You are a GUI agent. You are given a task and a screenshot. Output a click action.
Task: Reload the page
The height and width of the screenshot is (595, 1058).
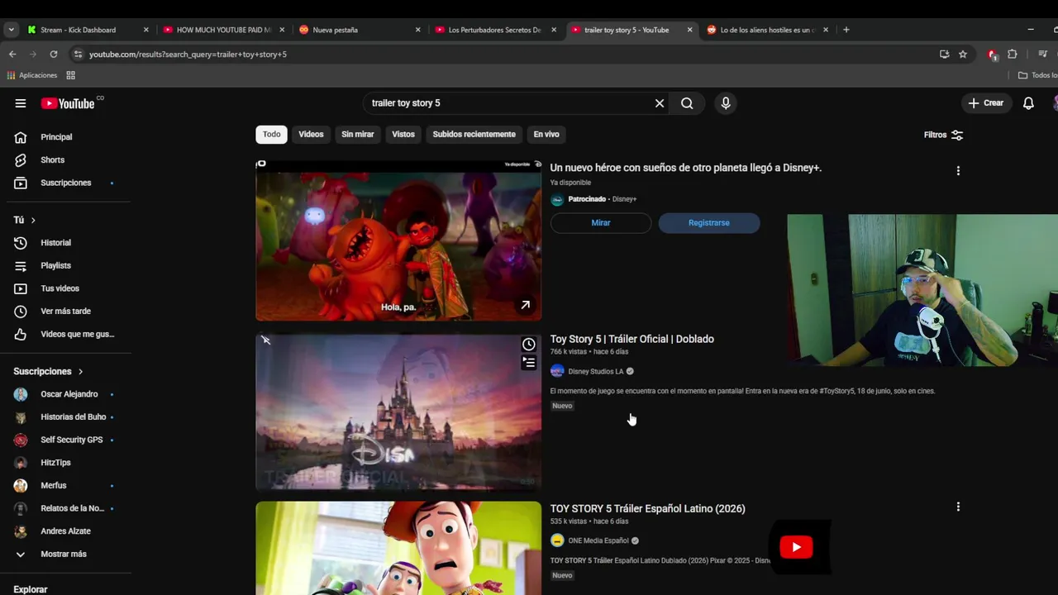(x=54, y=55)
